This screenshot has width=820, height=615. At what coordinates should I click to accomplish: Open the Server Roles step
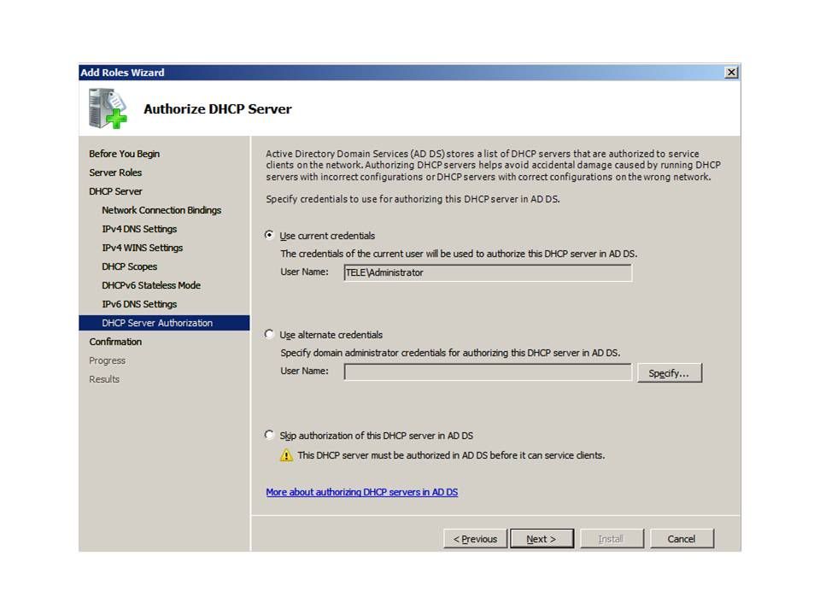point(115,173)
